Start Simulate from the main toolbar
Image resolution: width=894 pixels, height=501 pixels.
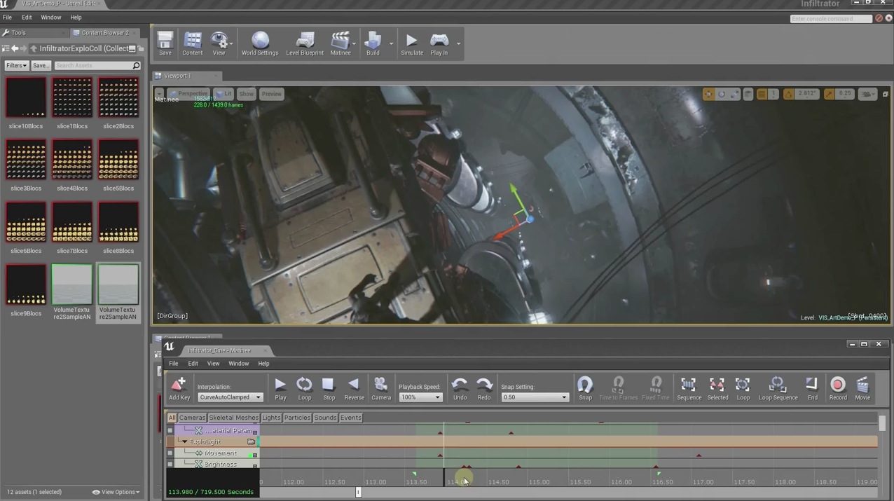(x=412, y=43)
